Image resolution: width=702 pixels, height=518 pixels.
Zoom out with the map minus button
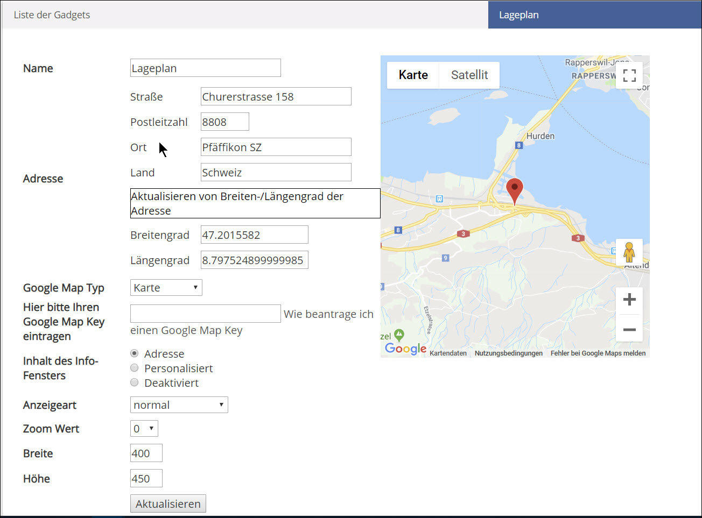point(629,329)
